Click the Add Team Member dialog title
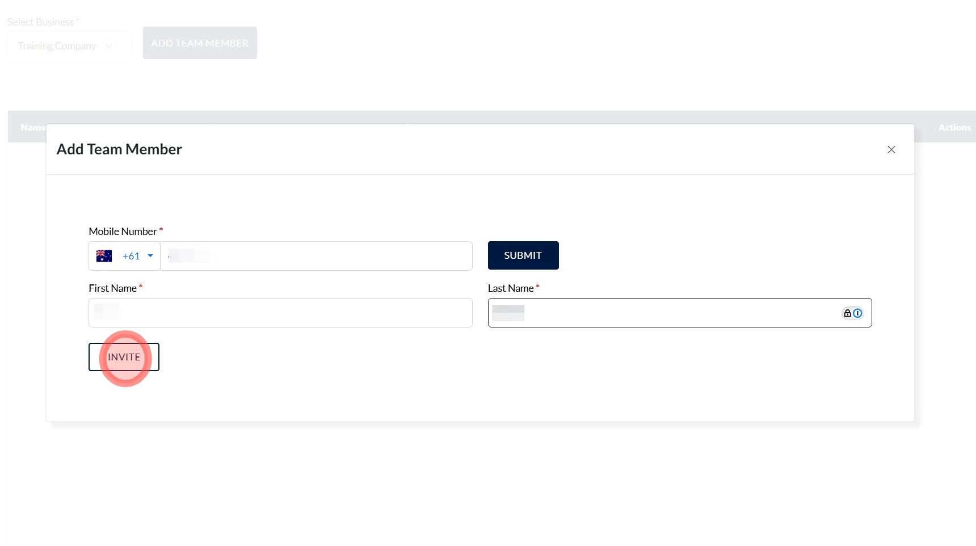The width and height of the screenshot is (976, 546). (x=119, y=149)
